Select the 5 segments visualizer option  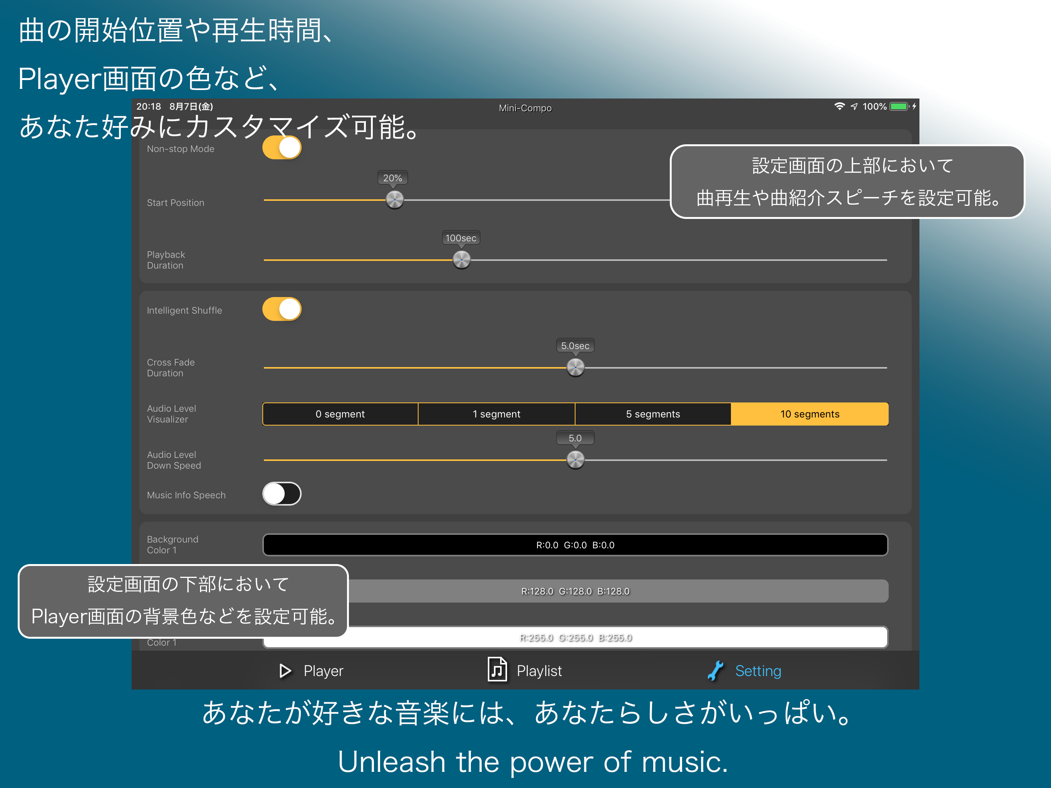(x=653, y=414)
